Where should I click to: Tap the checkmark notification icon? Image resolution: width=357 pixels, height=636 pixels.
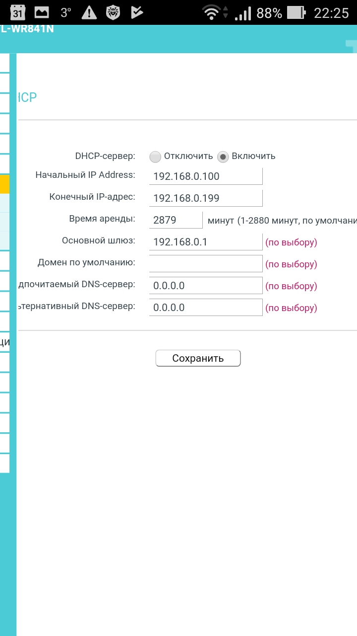[x=137, y=12]
